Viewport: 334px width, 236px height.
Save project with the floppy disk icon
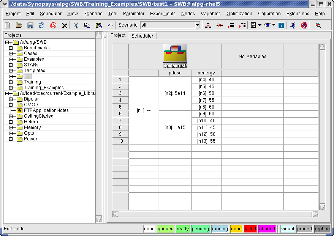tap(30, 25)
